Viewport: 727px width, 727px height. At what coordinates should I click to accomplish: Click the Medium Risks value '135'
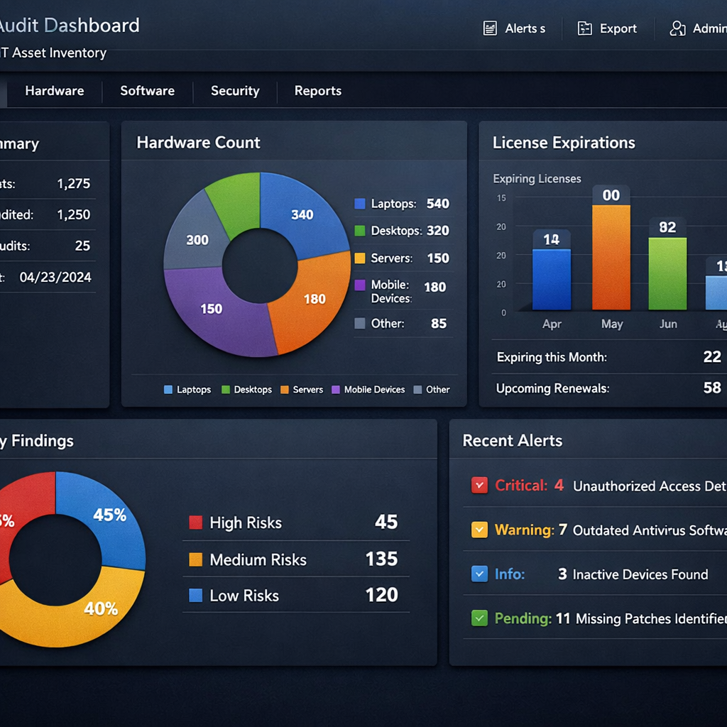tap(381, 559)
